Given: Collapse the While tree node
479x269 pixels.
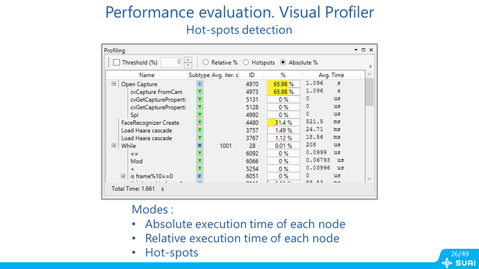Looking at the screenshot, I should [114, 146].
